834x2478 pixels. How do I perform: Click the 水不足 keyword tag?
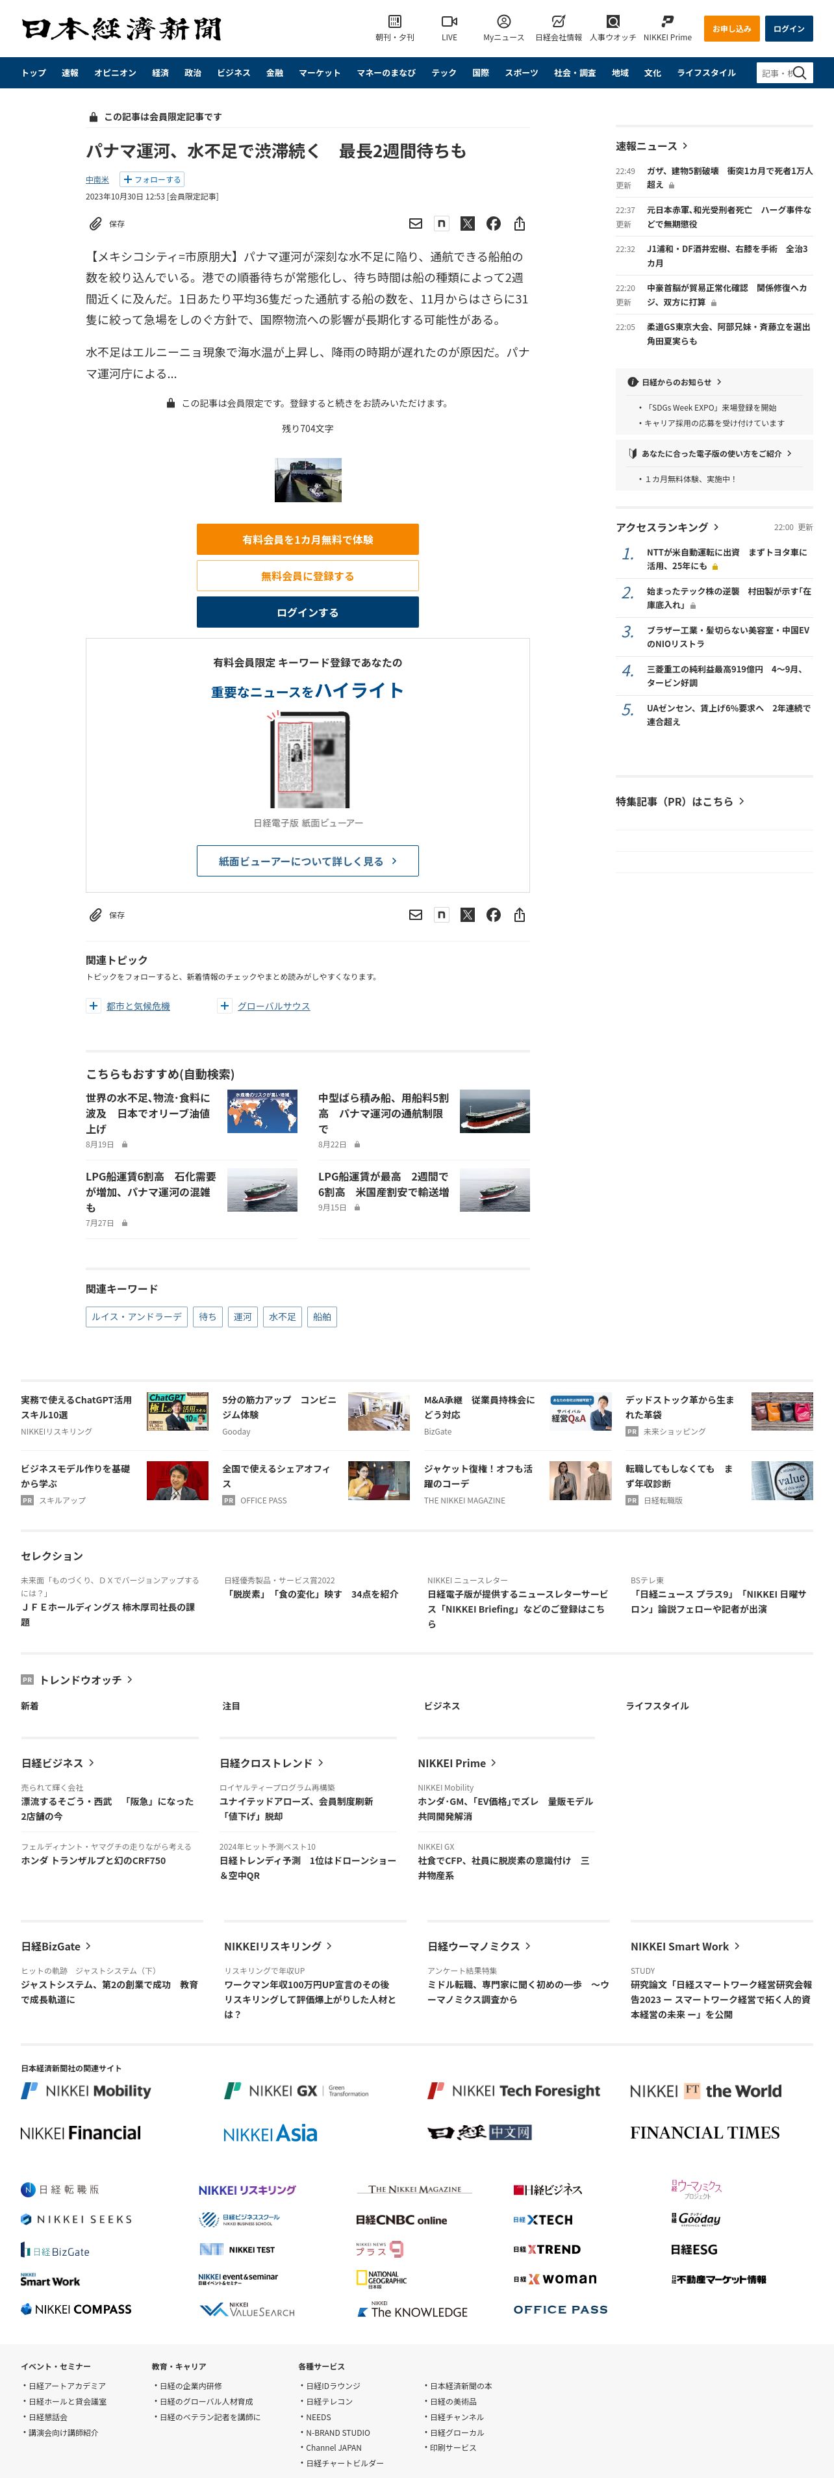[x=283, y=1317]
